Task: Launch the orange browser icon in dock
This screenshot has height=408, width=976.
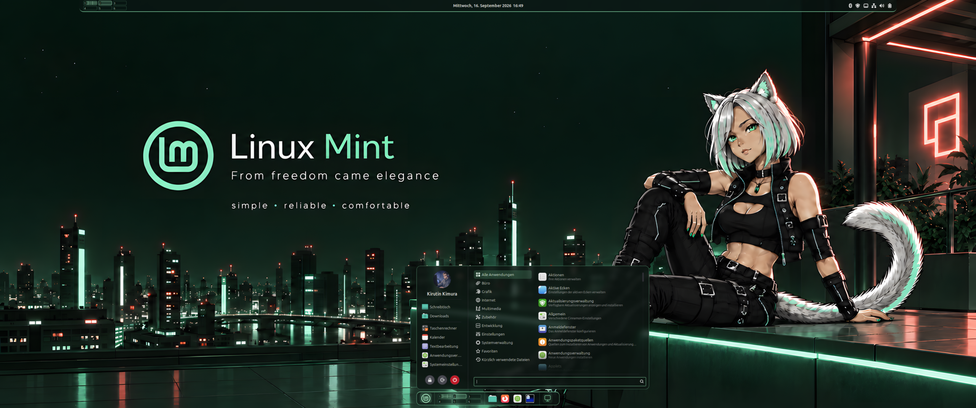Action: click(x=505, y=398)
